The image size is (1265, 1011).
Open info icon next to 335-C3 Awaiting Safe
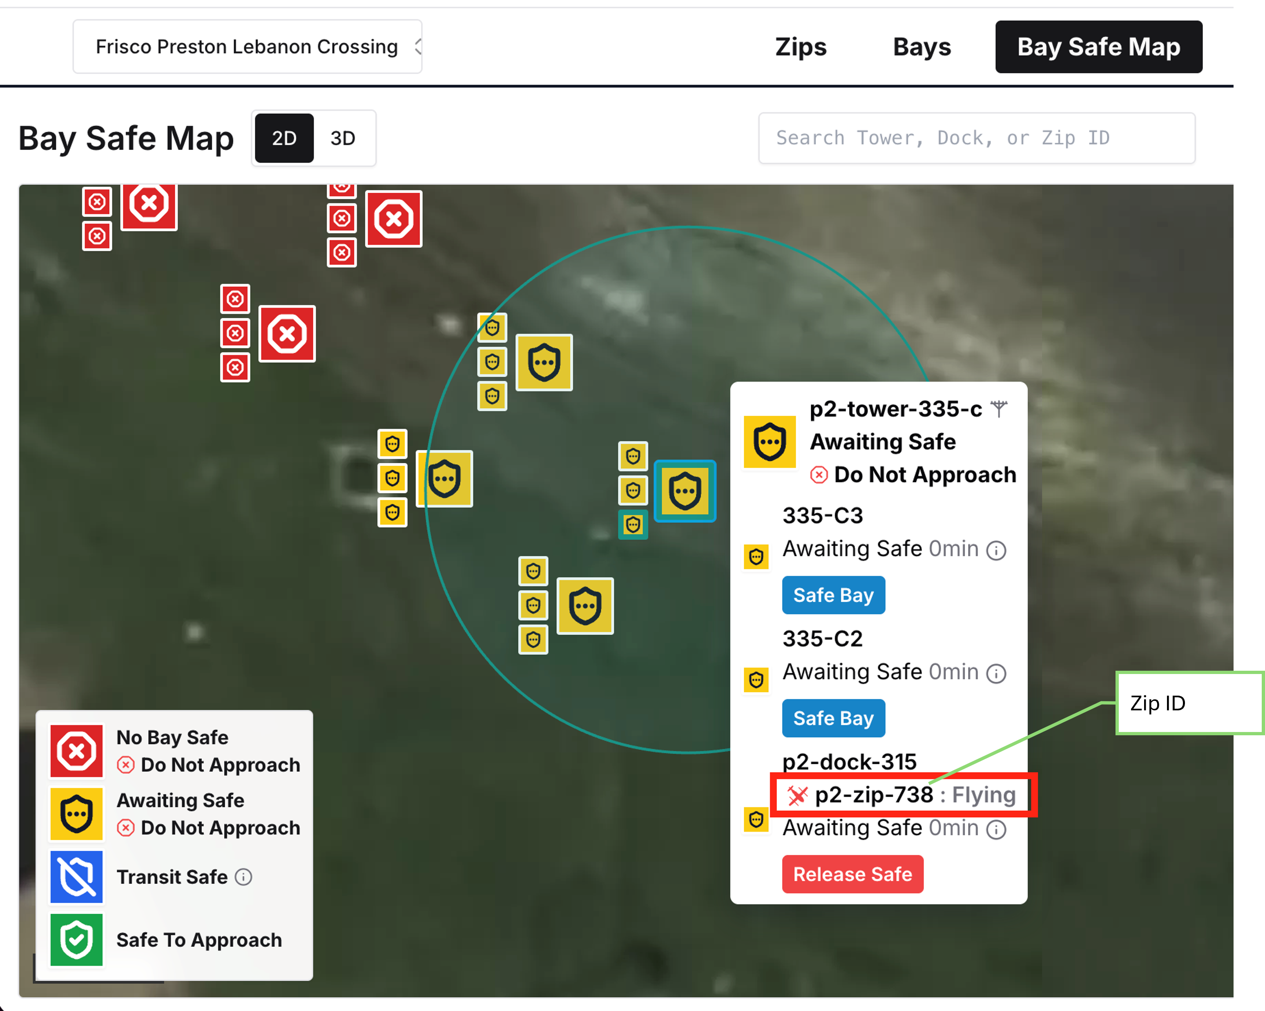tap(996, 550)
